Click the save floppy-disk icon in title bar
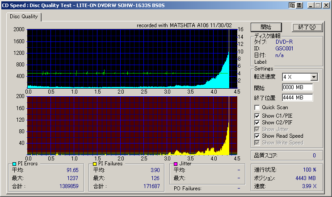Viewport: 332px width, 197px height. (x=299, y=5)
